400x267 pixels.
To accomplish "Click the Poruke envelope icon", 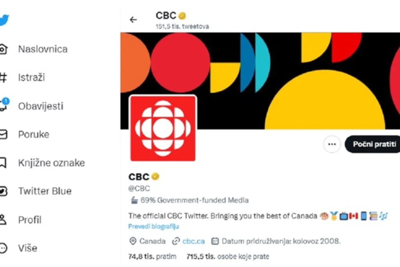I will pos(3,134).
